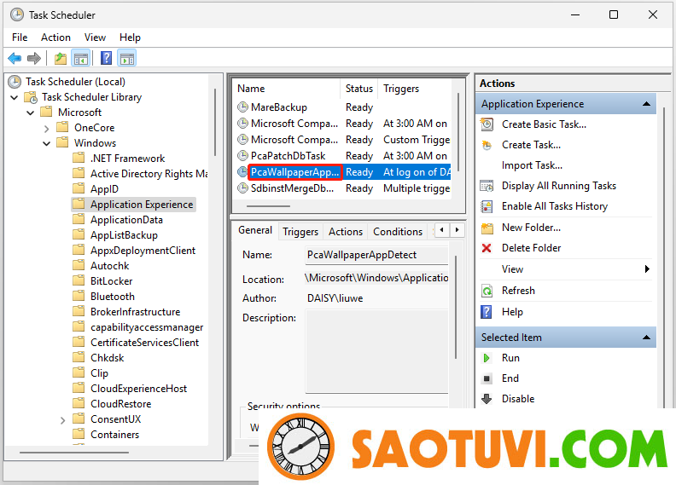This screenshot has height=485, width=676.
Task: Select the General tab
Action: [255, 230]
